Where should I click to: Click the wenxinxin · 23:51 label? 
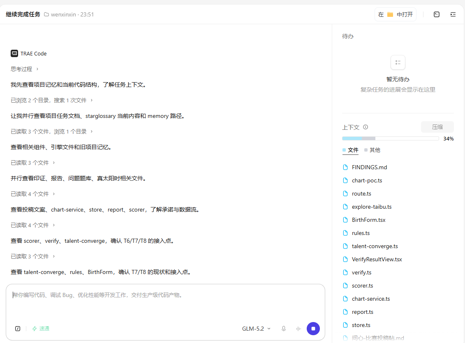click(x=72, y=14)
